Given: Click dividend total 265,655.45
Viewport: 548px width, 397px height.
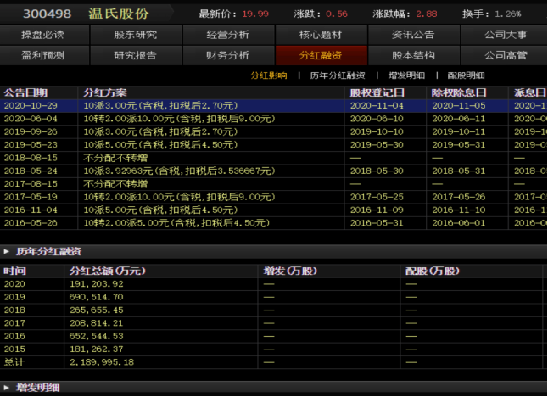Looking at the screenshot, I should (x=97, y=310).
